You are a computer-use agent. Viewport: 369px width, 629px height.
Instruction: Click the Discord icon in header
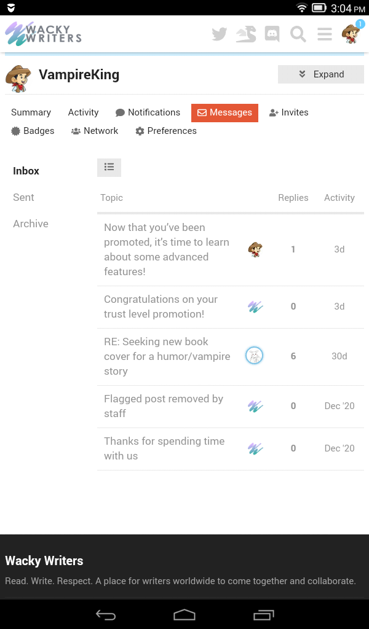tap(272, 34)
